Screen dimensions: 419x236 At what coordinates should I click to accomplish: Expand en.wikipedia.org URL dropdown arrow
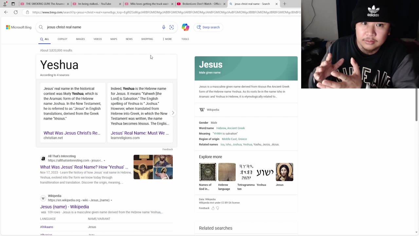click(x=111, y=200)
